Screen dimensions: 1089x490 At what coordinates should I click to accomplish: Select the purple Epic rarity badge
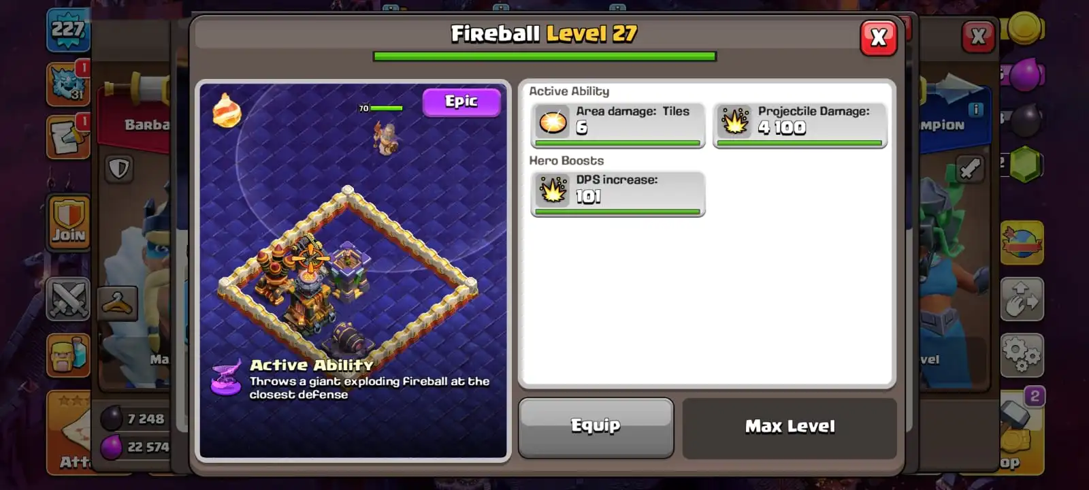click(461, 102)
